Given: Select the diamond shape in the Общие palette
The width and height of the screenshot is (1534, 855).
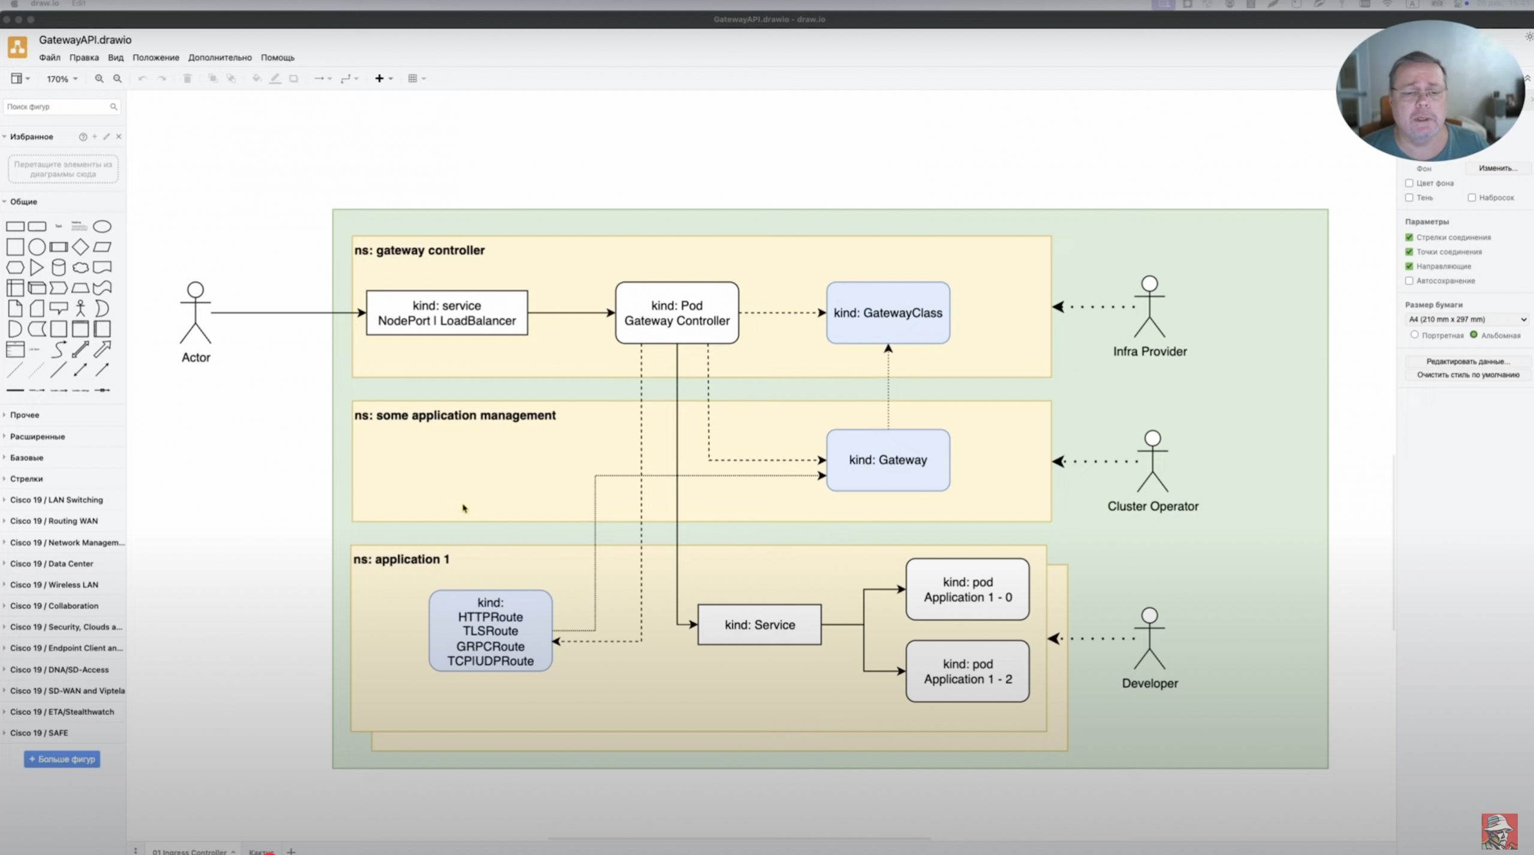Looking at the screenshot, I should 80,247.
